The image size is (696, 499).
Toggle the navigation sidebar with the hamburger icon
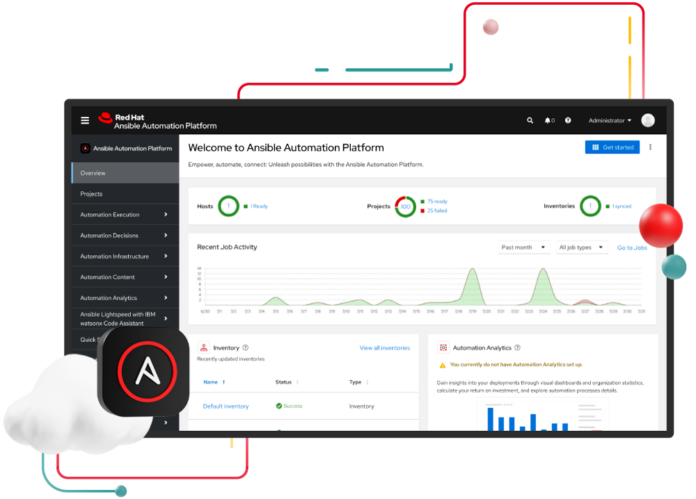point(84,120)
